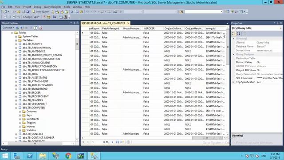Click the last icon in Object Explorer toolbar
This screenshot has height=160, width=284.
click(x=40, y=28)
